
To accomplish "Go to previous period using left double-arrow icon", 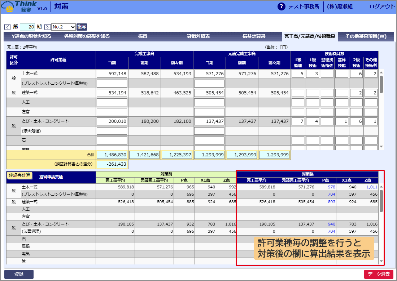I will coord(8,27).
